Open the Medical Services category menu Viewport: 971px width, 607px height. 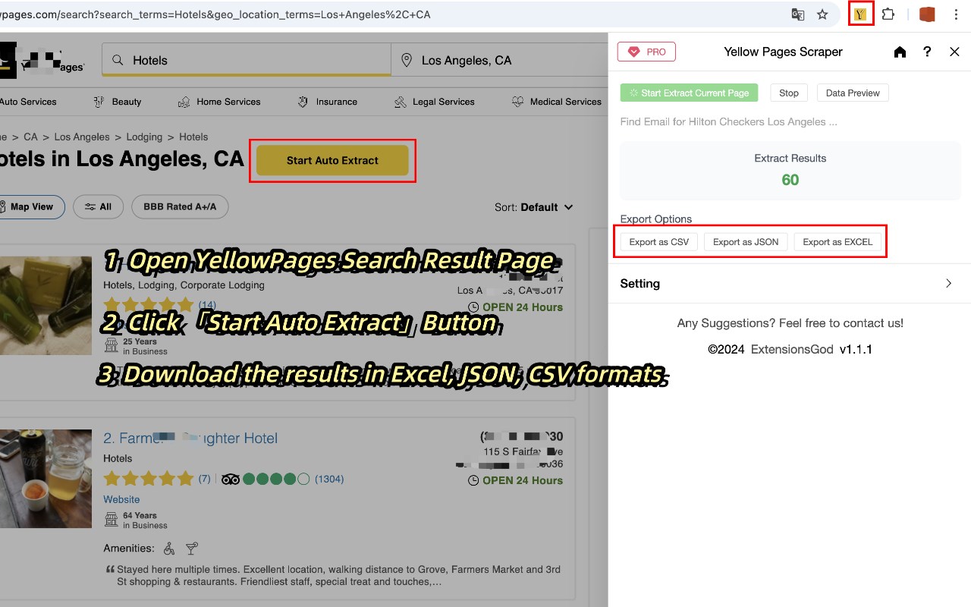(557, 102)
